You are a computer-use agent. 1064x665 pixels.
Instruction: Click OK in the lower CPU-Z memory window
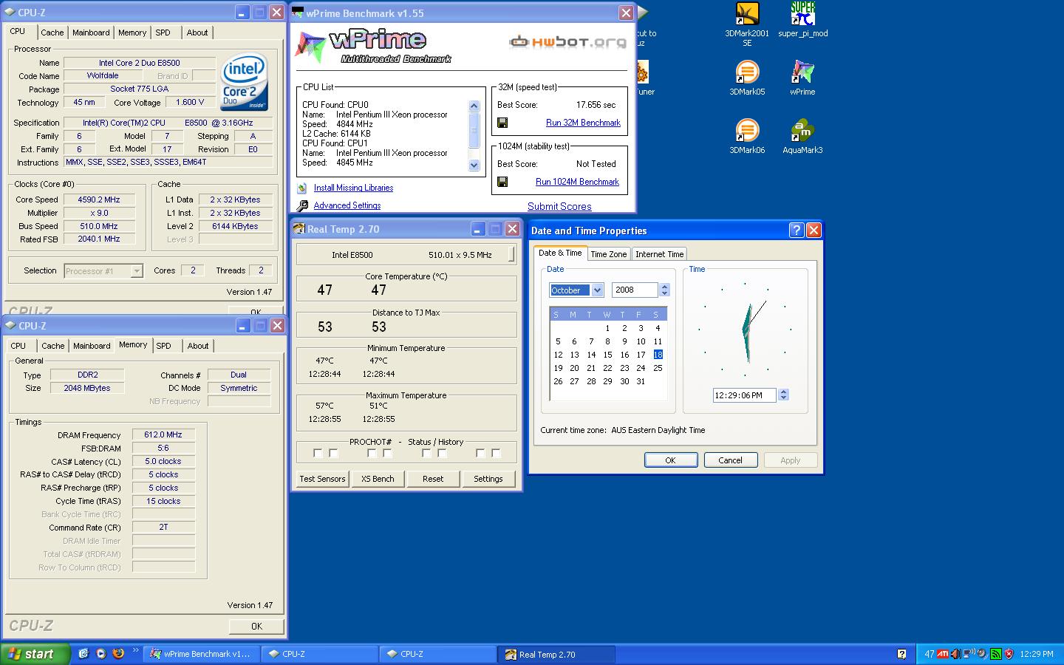coord(256,627)
